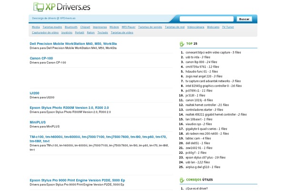The image size is (286, 191).
Task: Open the TM-c100, tm-h6000ii drivers link
Action: point(98,139)
